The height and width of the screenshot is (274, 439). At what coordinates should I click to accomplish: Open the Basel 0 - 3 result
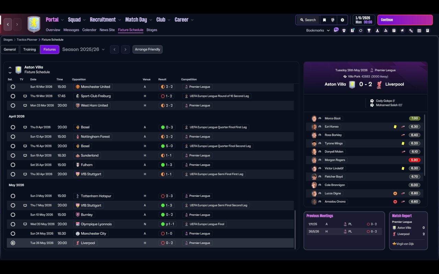coord(167,127)
